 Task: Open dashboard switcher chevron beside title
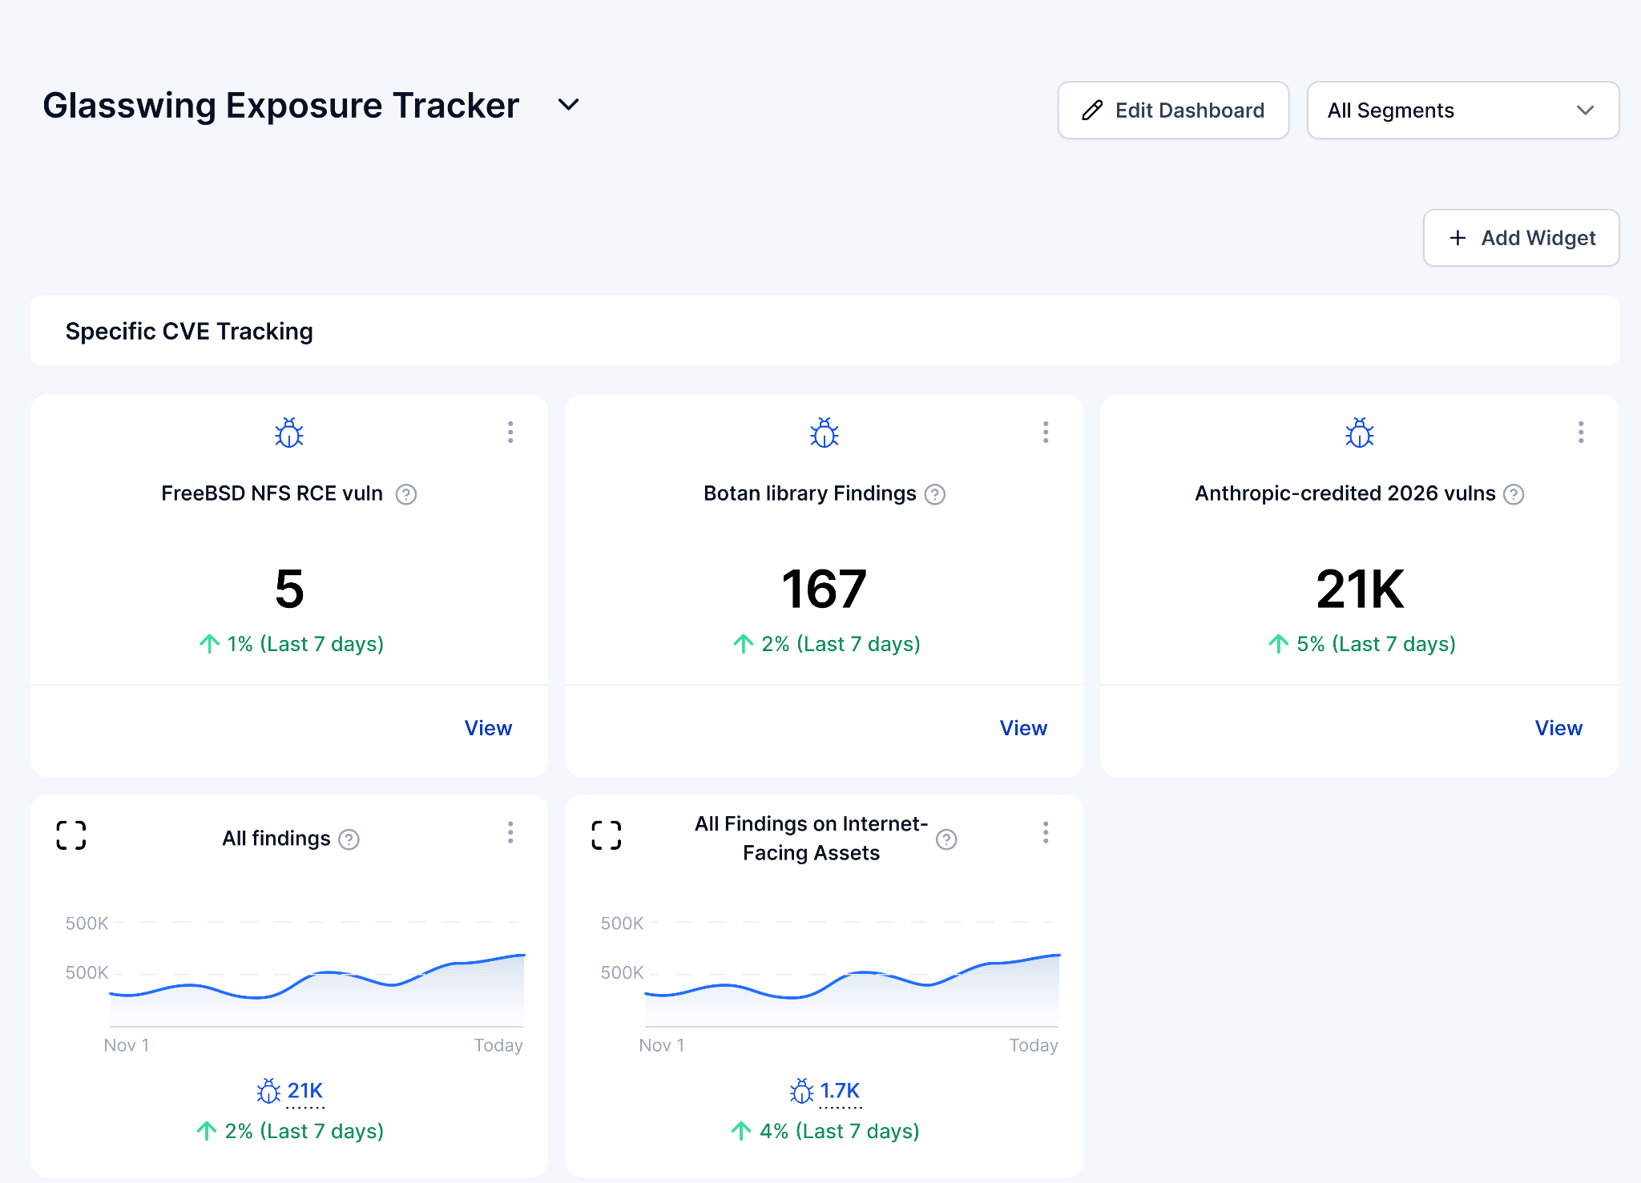point(568,105)
